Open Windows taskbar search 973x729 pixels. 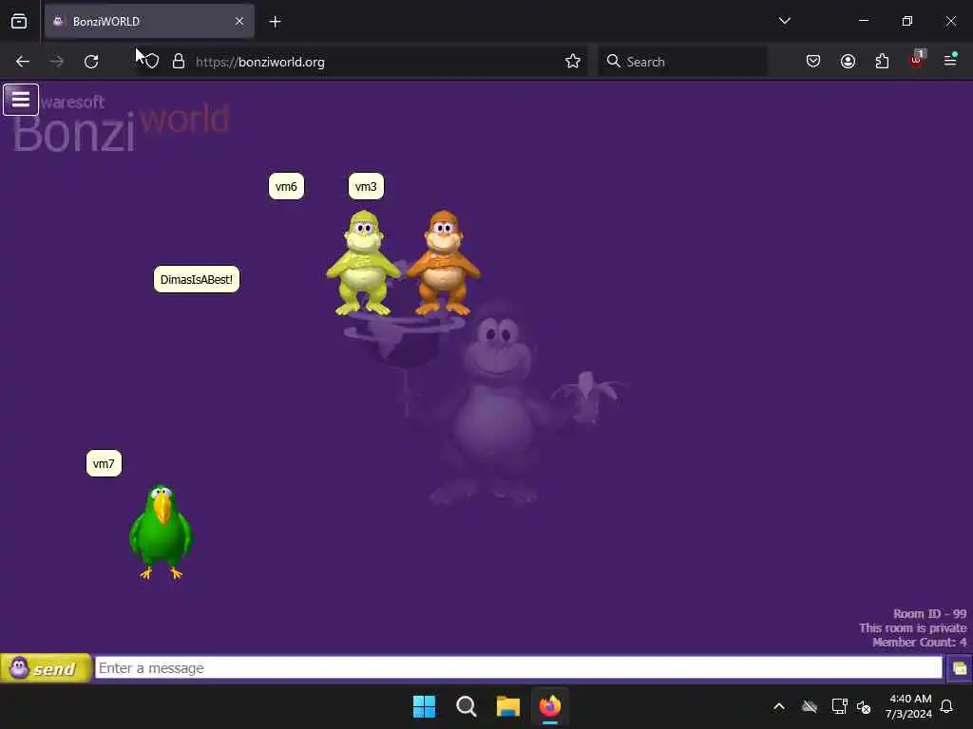pos(466,706)
